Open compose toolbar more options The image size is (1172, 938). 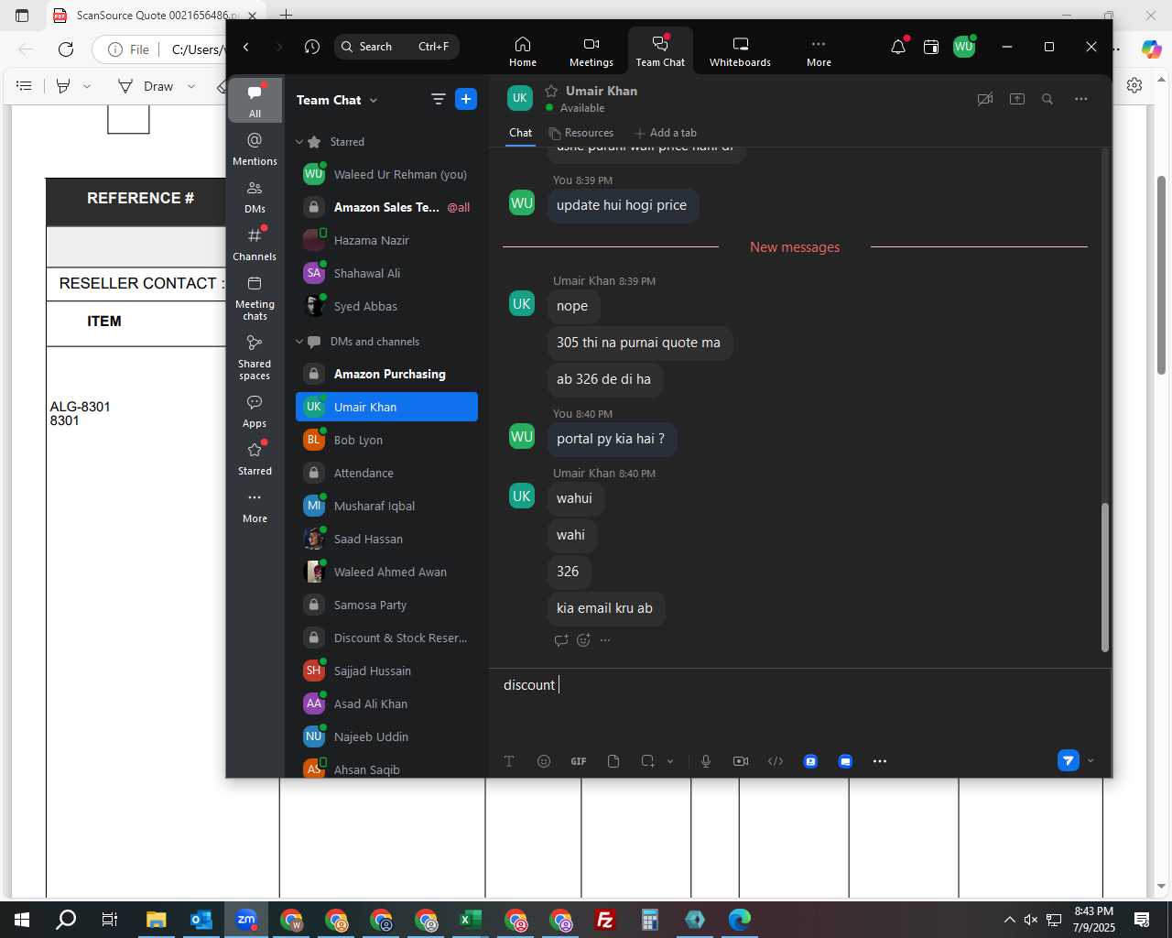pyautogui.click(x=880, y=761)
